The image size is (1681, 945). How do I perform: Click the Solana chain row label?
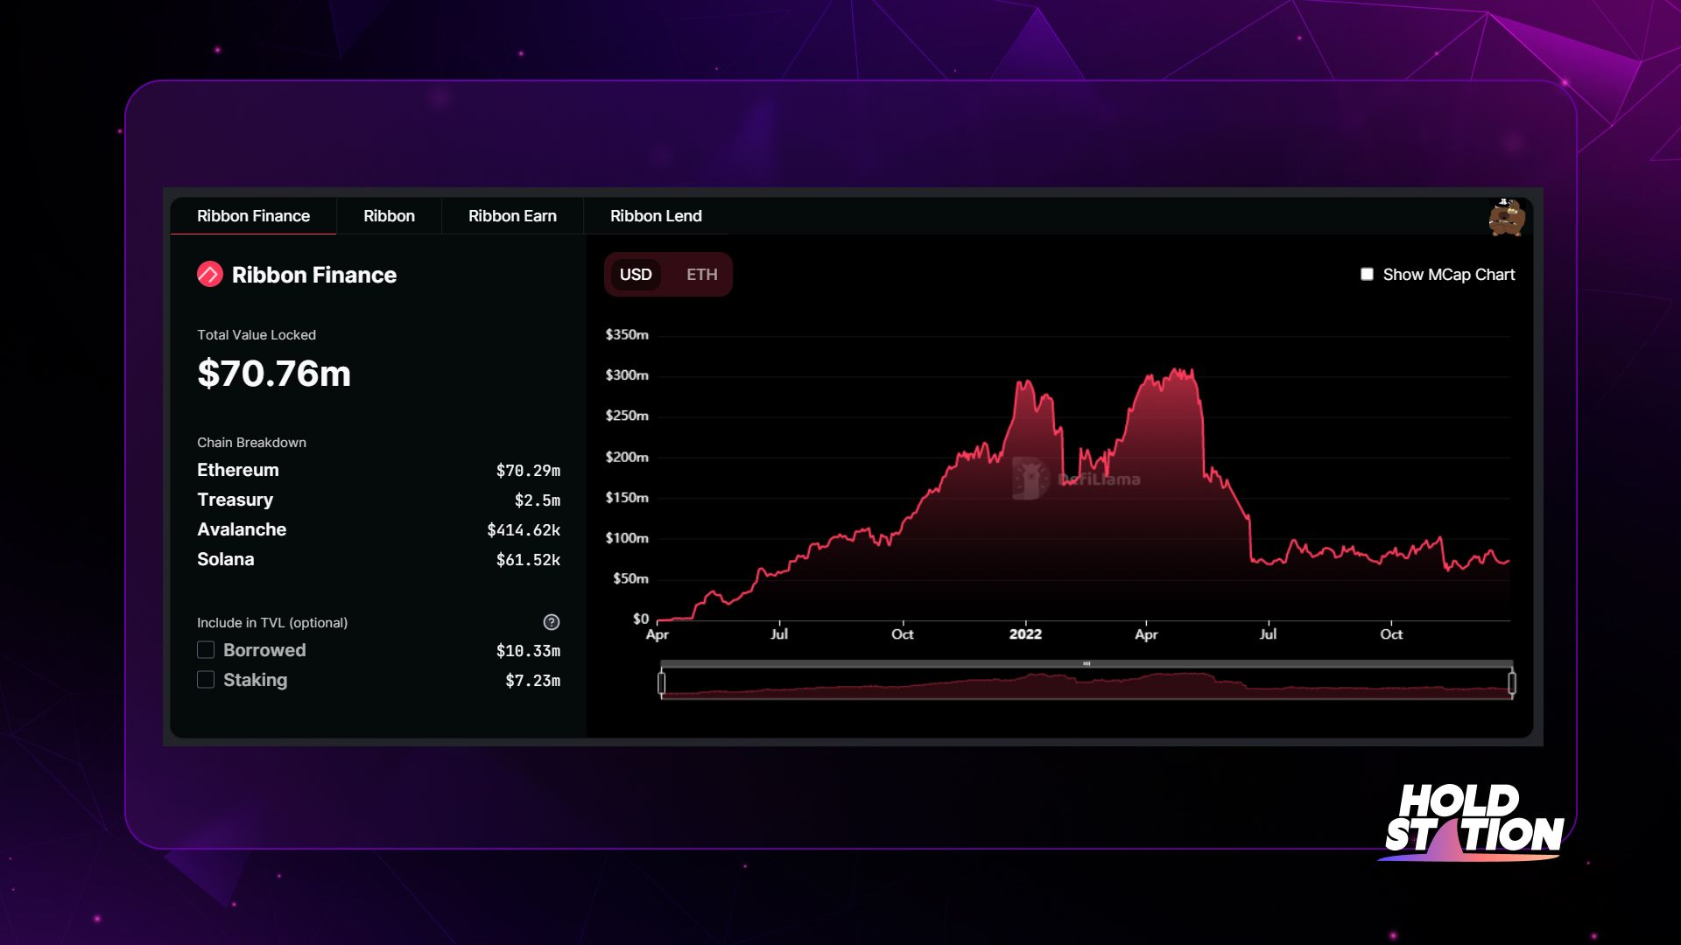[225, 559]
